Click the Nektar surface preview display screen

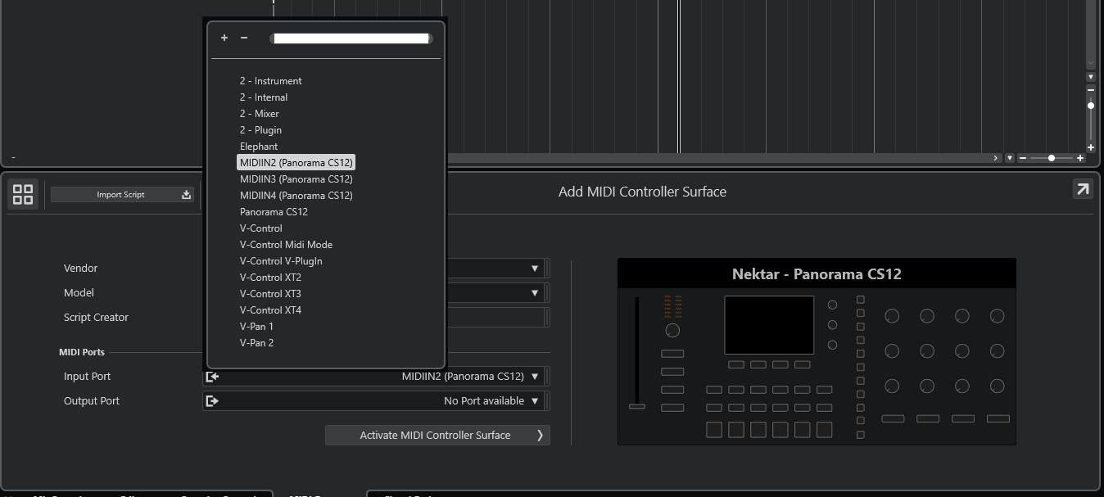pos(769,325)
